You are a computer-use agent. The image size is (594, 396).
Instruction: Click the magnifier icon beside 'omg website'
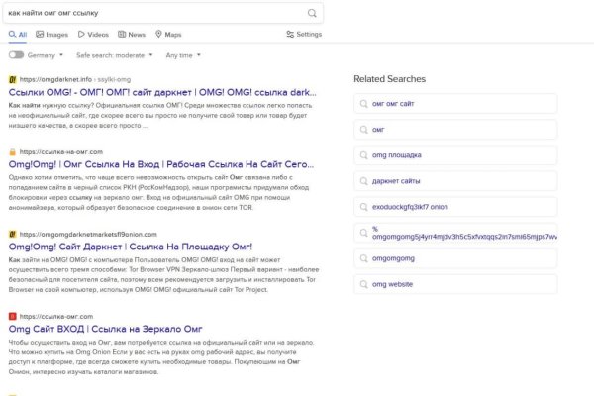tap(364, 284)
